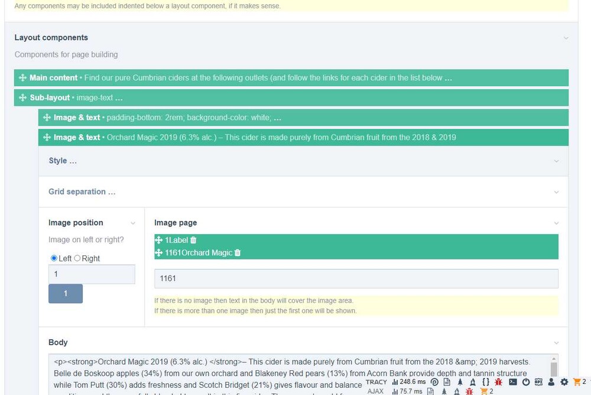Open the red bug panel in Tracy bar
591x395 pixels.
coord(498,382)
